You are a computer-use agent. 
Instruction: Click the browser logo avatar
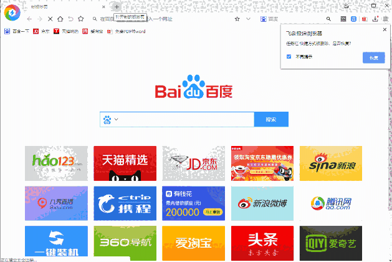[x=12, y=12]
